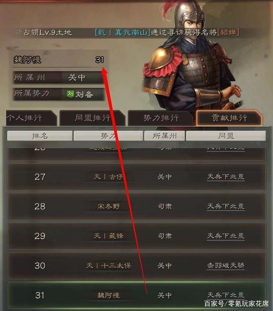This screenshot has width=273, height=311.
Task: Click the 同盟 column header
Action: [226, 136]
